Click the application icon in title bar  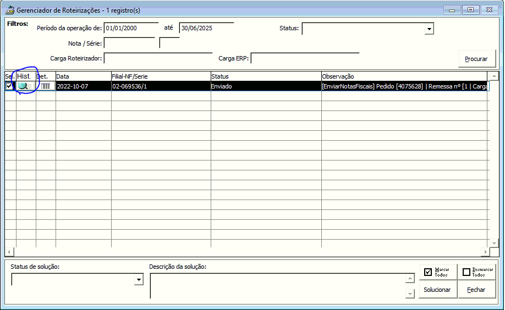click(x=10, y=10)
